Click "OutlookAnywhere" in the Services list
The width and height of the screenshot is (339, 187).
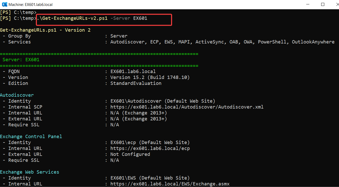[x=313, y=42]
